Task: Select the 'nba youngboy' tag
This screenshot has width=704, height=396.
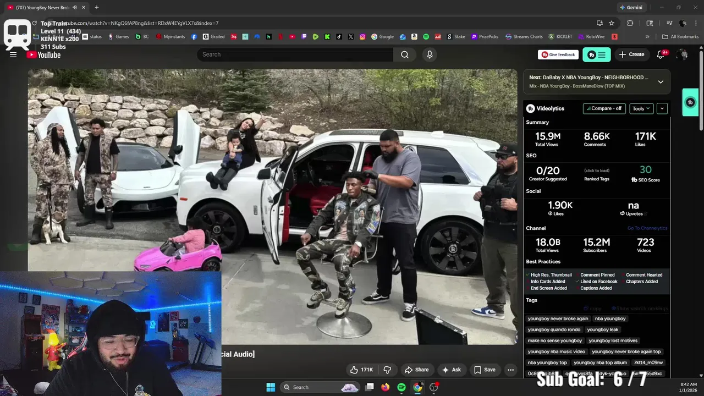Action: (x=610, y=318)
